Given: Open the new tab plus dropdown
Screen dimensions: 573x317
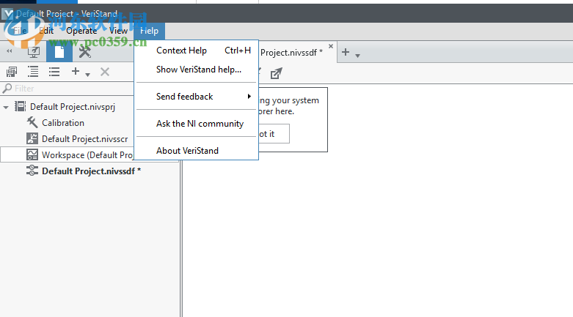Looking at the screenshot, I should click(350, 53).
